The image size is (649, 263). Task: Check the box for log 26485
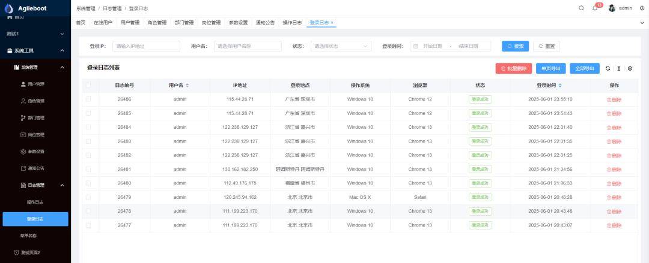[x=88, y=113]
